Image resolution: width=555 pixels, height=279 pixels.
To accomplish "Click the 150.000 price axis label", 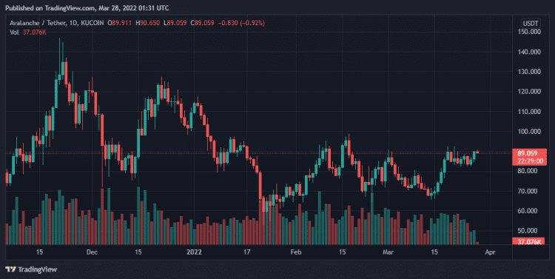I will tap(529, 32).
